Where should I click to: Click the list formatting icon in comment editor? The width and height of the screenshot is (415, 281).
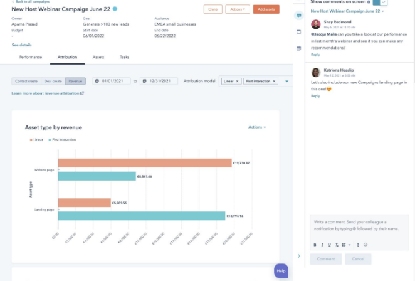(344, 245)
